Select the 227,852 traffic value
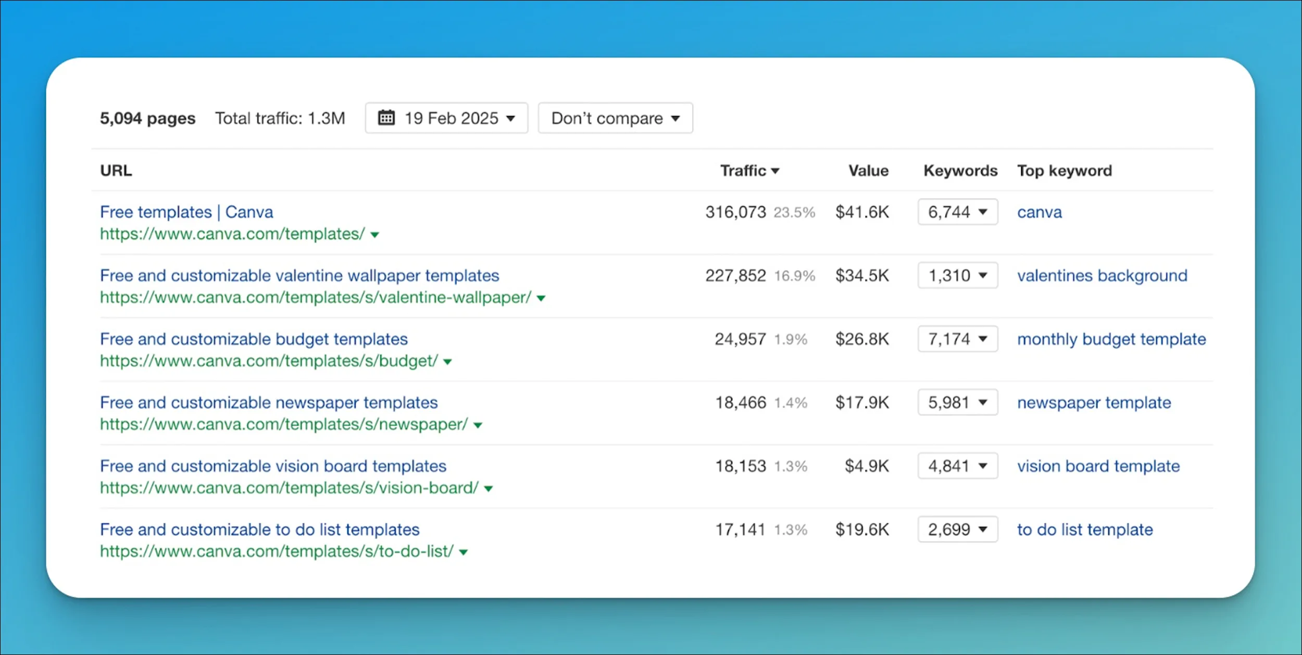 735,276
